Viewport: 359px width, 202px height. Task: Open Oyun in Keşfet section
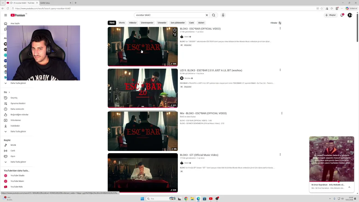click(x=13, y=156)
